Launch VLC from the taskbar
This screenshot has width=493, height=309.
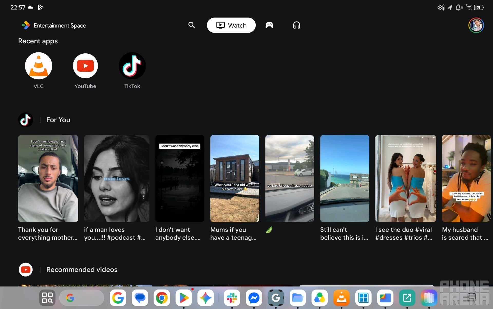341,298
